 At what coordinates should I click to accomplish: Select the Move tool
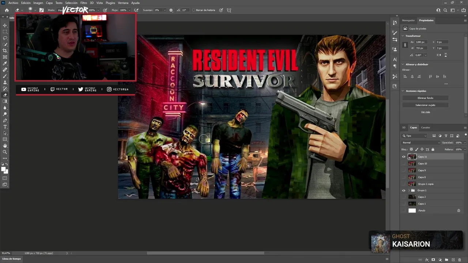[x=5, y=25]
